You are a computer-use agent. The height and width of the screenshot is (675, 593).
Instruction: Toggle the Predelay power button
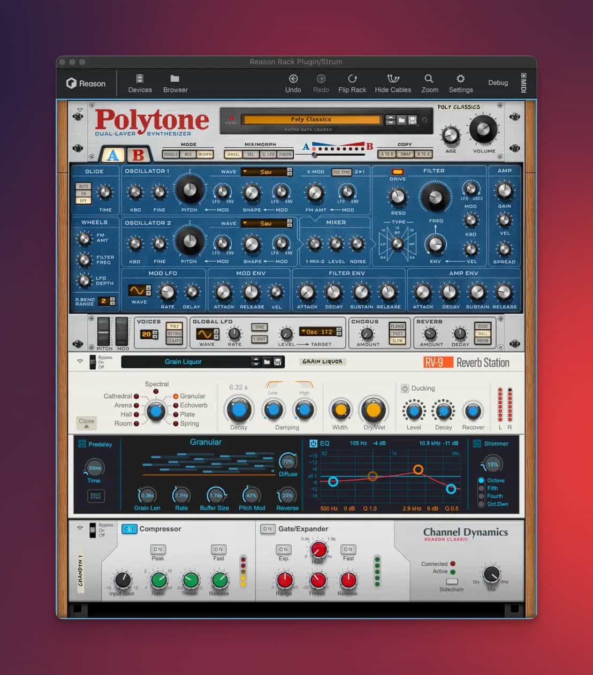click(82, 444)
